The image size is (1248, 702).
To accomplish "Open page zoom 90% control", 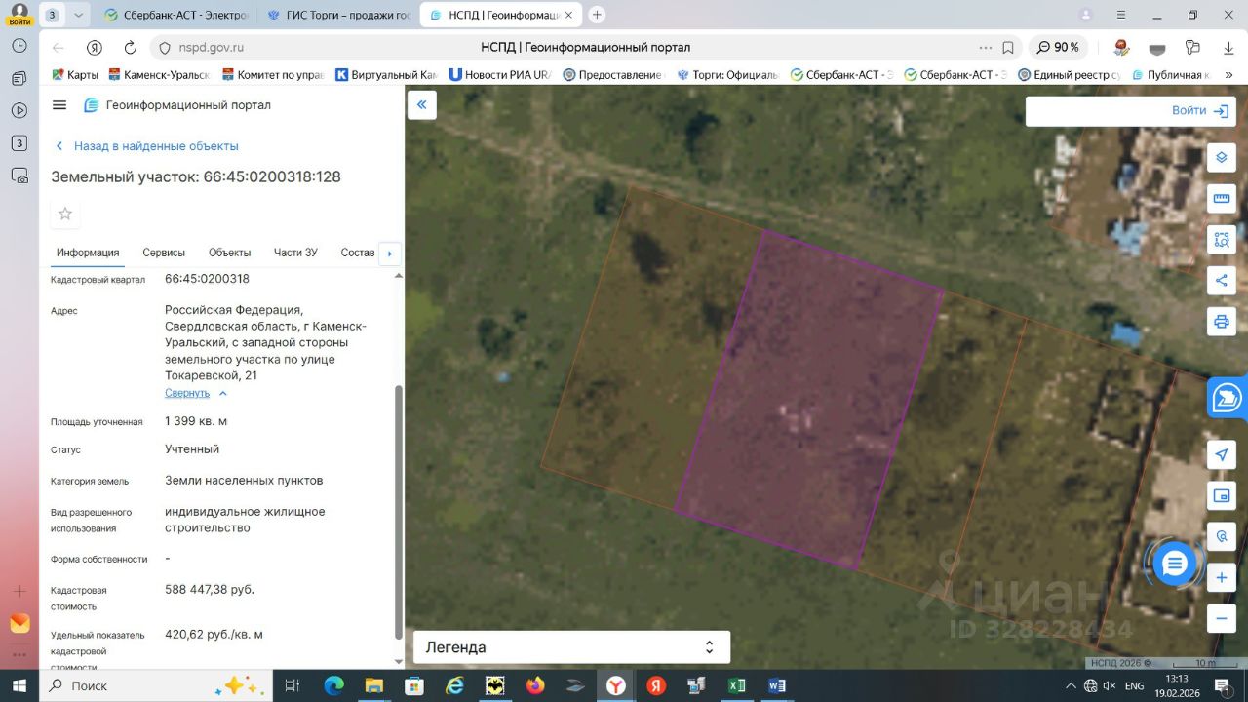I will (1057, 48).
